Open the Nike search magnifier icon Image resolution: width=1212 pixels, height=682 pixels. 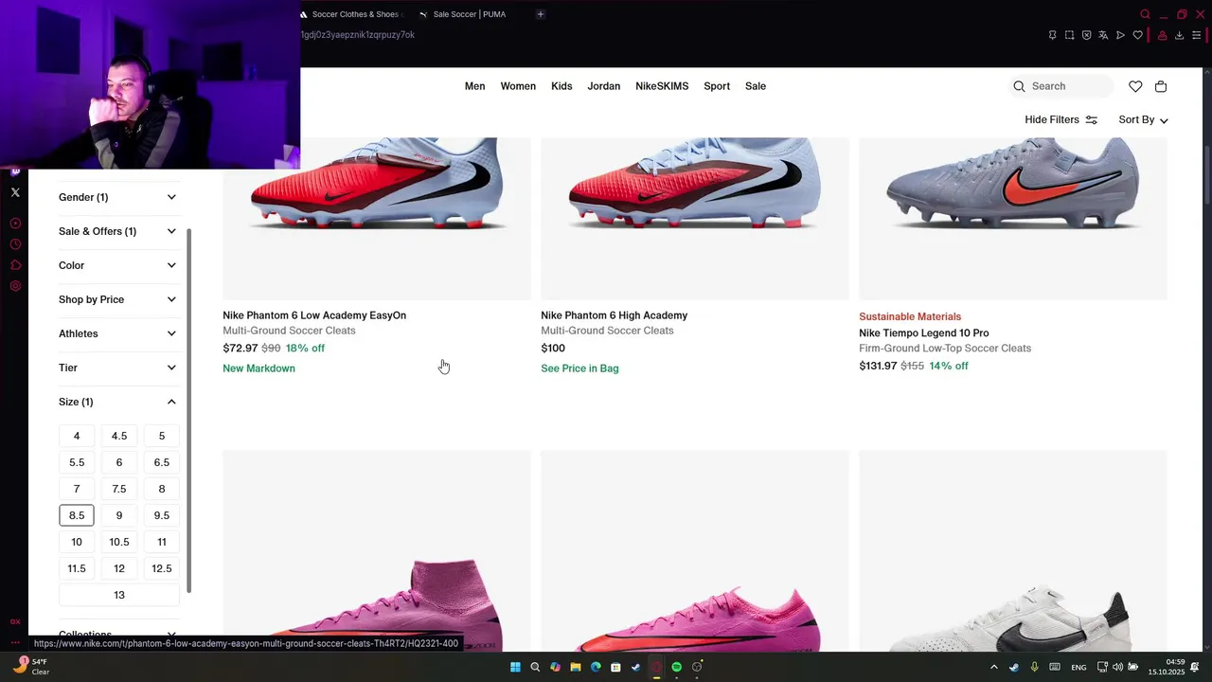pos(1019,86)
